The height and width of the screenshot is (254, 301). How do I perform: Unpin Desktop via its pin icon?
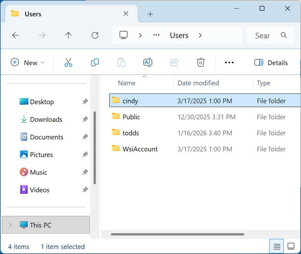pyautogui.click(x=85, y=102)
